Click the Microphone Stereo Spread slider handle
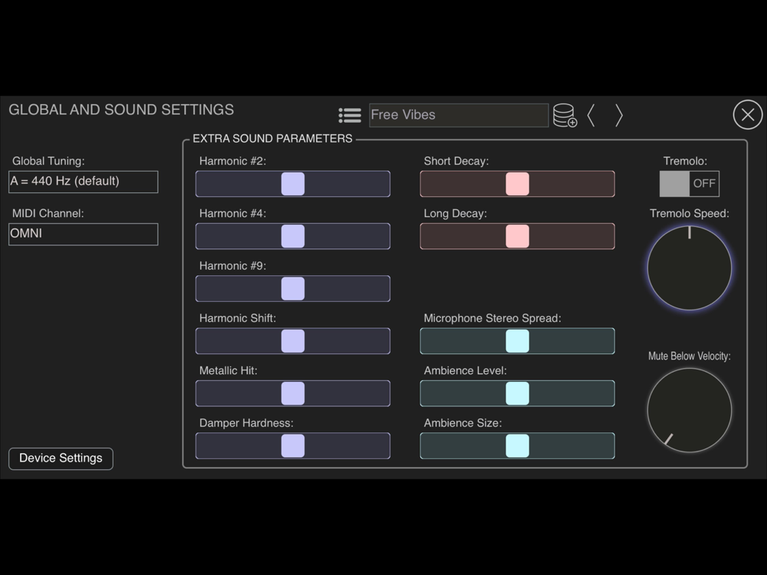This screenshot has height=575, width=767. 518,341
